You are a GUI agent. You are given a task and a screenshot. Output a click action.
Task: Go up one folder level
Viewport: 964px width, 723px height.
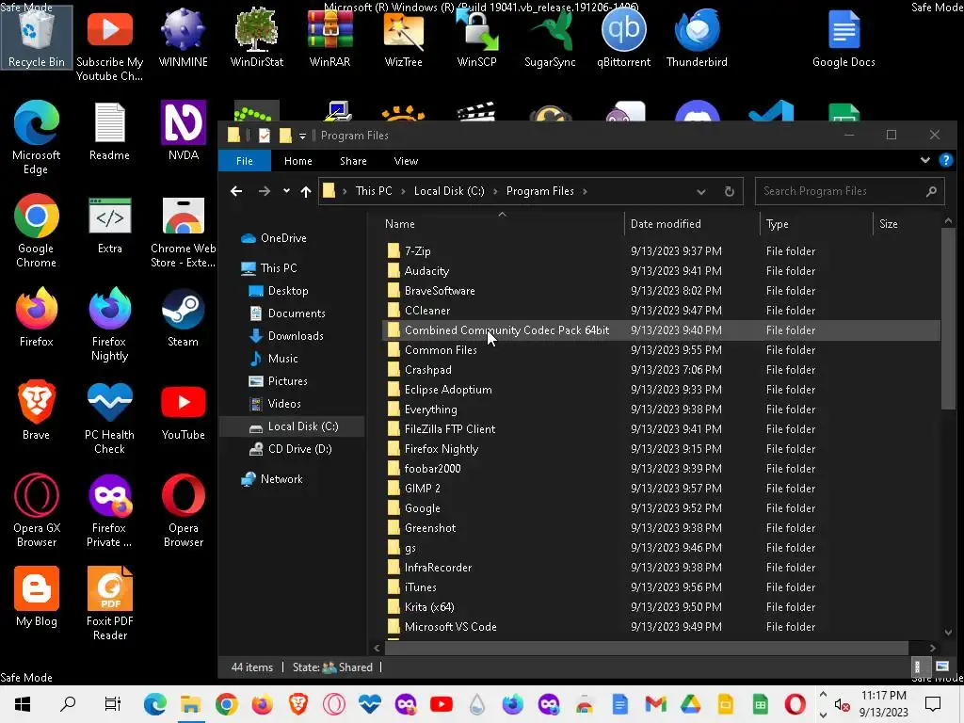(x=306, y=191)
